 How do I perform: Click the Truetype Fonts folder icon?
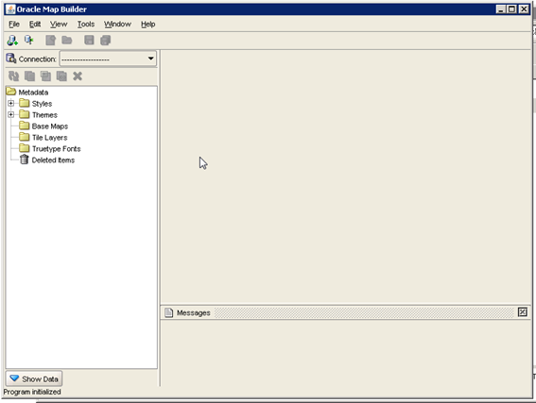tap(25, 148)
